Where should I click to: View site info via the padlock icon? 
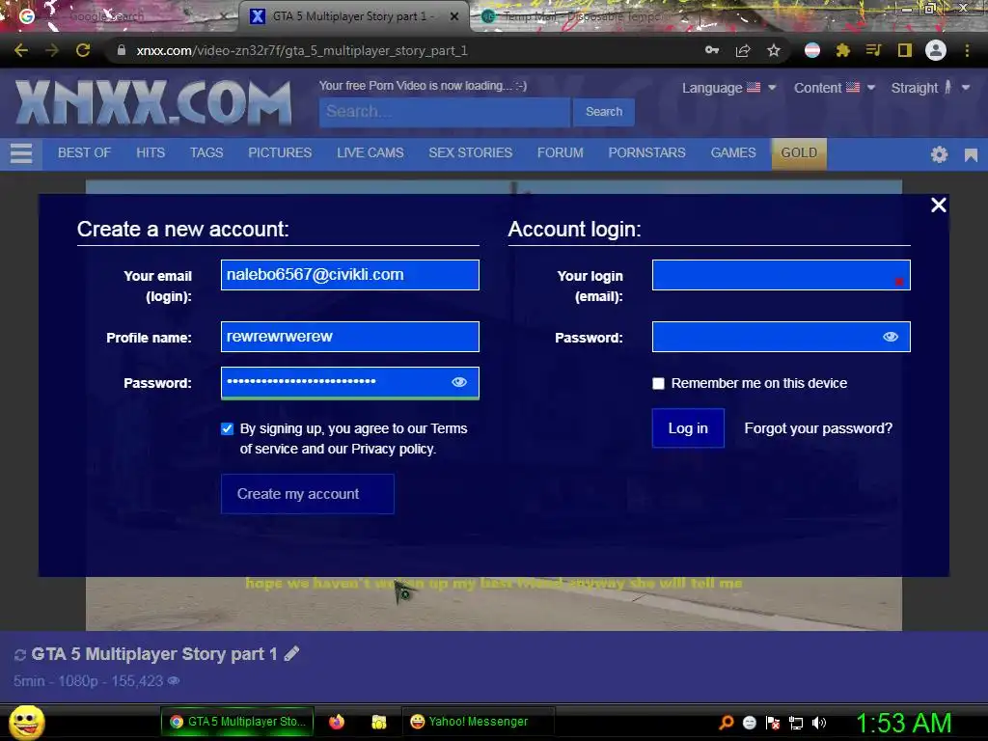(122, 50)
